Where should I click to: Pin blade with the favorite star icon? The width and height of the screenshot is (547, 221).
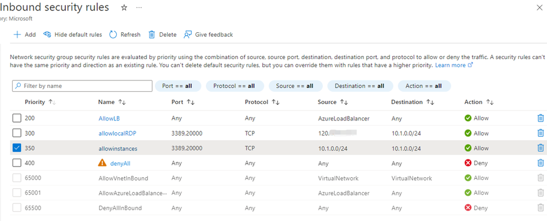(124, 8)
